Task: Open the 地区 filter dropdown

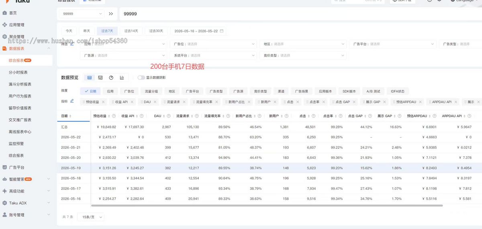Action: (x=303, y=44)
